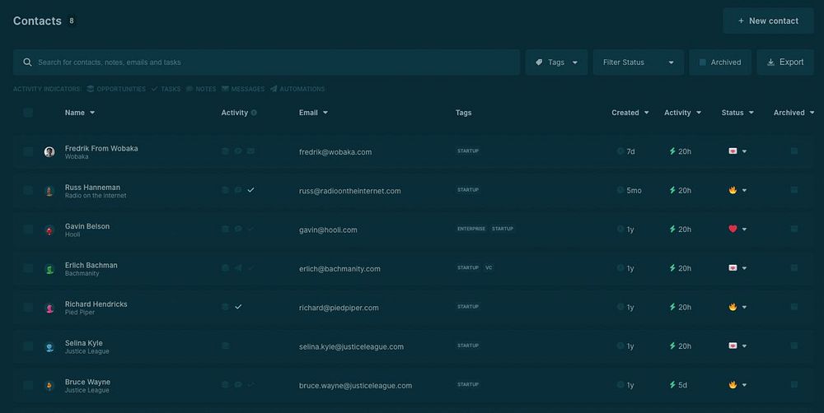This screenshot has width=824, height=413.
Task: Click Gavin Belson's avatar icon
Action: 49,230
